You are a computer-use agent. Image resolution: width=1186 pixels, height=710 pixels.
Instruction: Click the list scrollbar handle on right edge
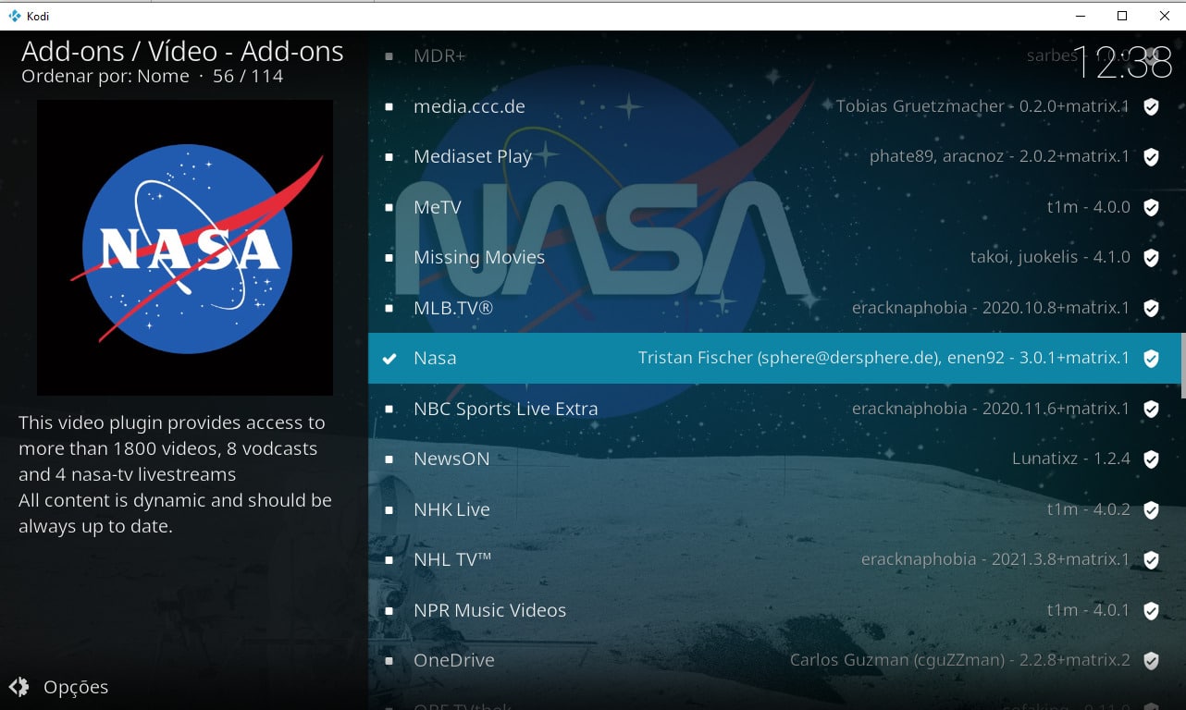(1183, 366)
